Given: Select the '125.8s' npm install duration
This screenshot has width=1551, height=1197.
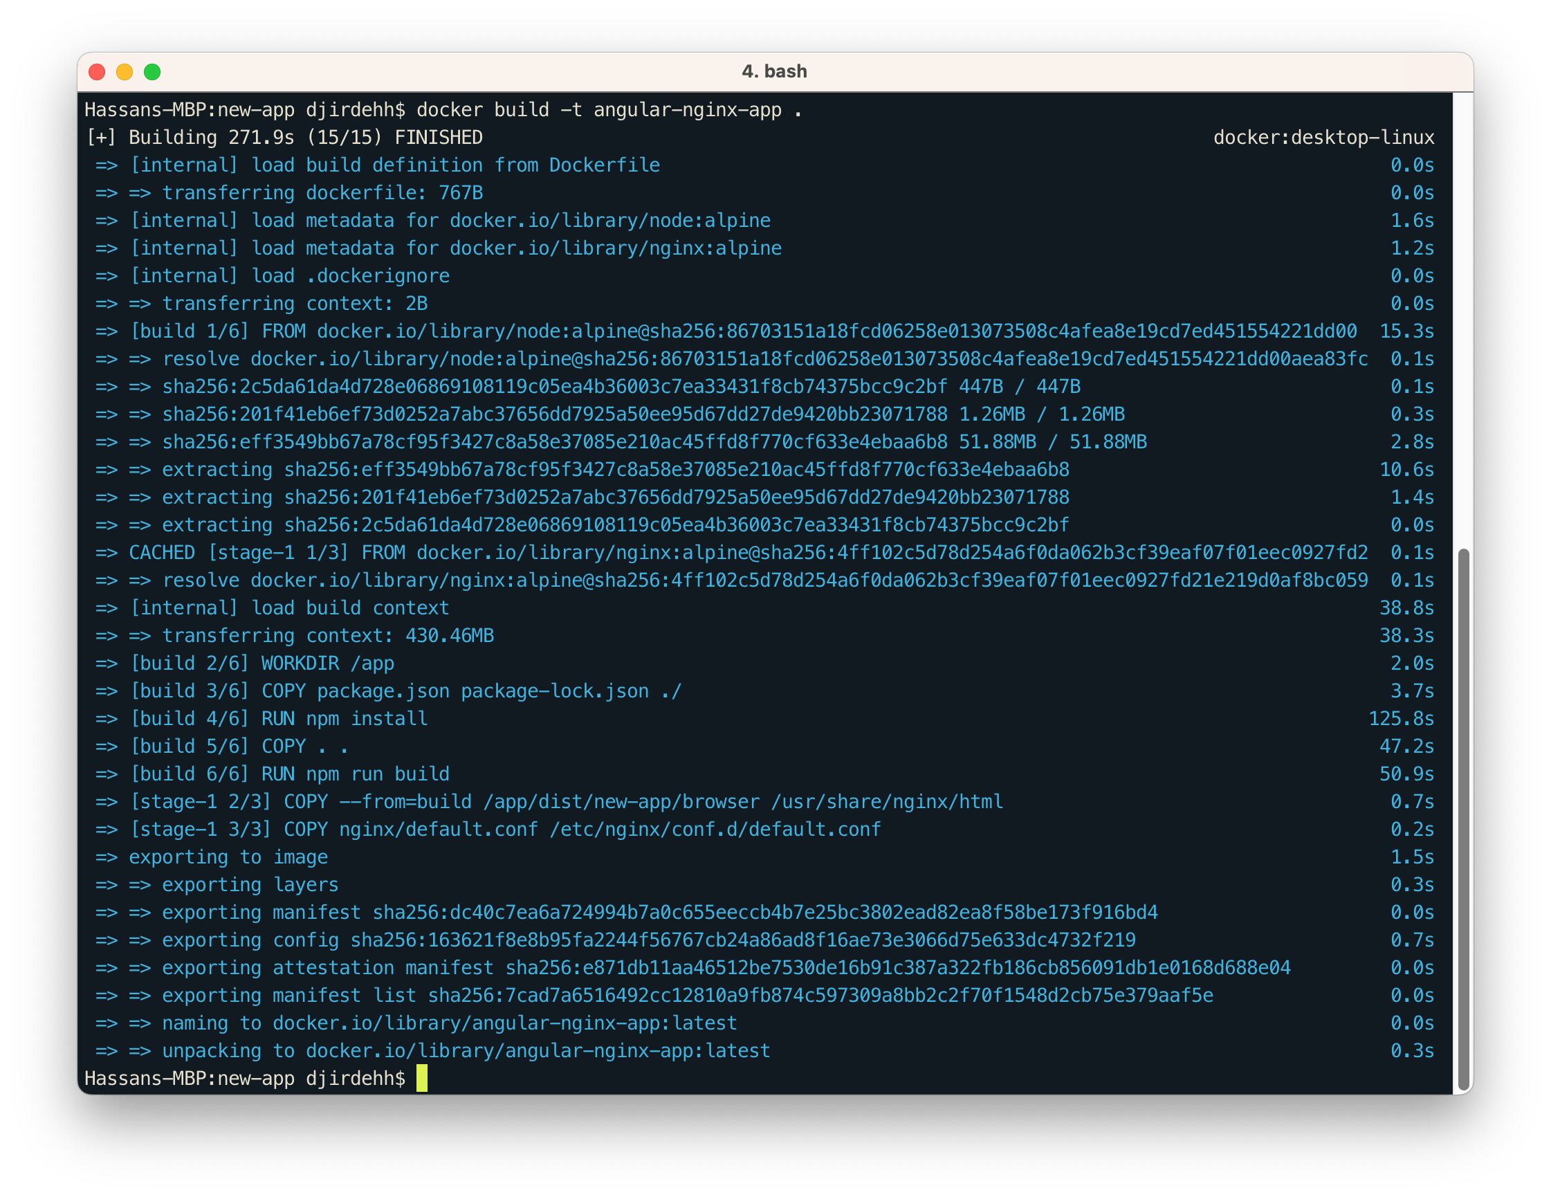Looking at the screenshot, I should 1400,718.
